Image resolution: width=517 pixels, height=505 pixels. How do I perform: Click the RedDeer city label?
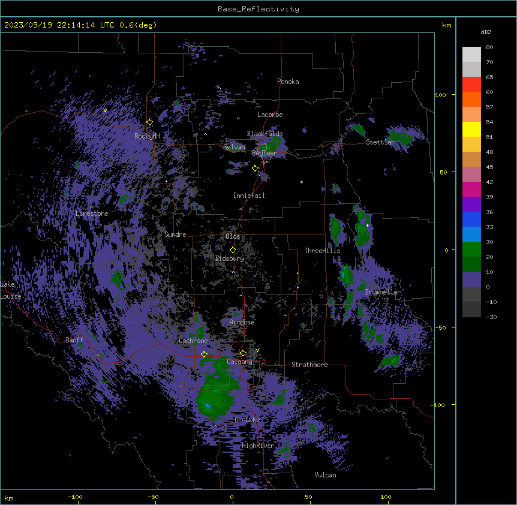(264, 153)
